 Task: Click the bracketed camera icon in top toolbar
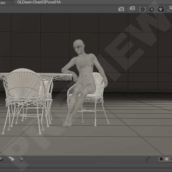coord(142,9)
